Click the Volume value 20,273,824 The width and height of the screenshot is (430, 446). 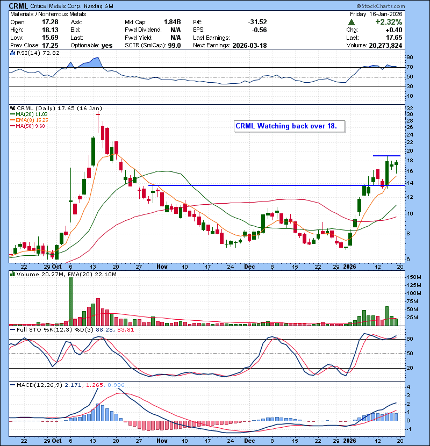(x=385, y=46)
